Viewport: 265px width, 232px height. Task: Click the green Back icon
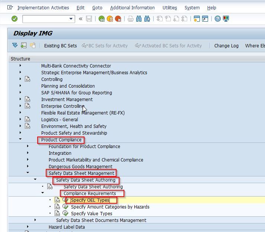click(102, 19)
